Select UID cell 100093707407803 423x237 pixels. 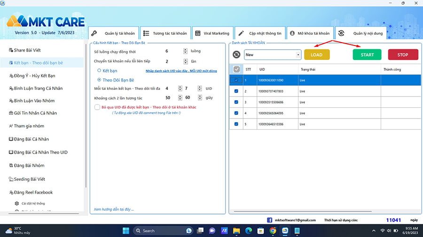[277, 91]
